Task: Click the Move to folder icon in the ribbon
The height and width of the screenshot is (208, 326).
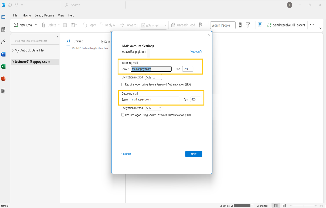Action: coord(73,25)
